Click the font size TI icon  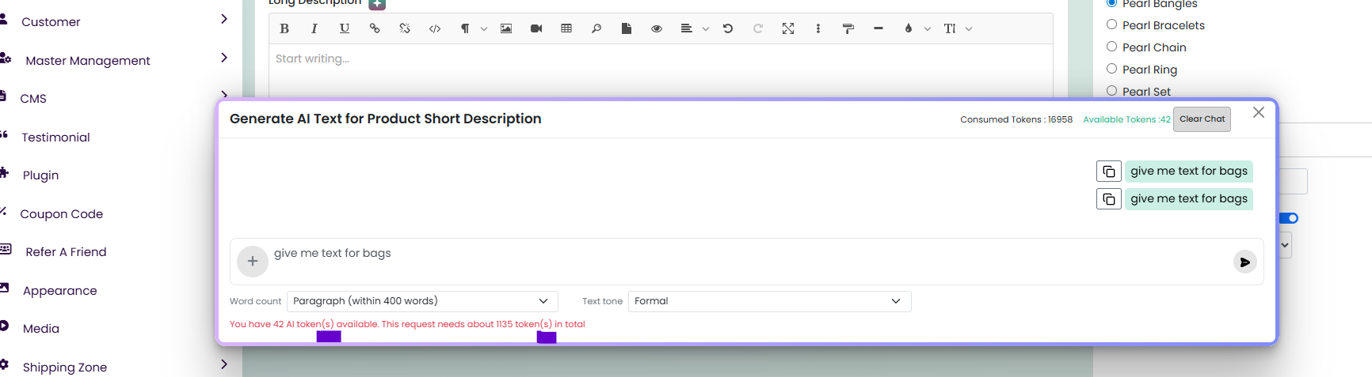tap(950, 28)
